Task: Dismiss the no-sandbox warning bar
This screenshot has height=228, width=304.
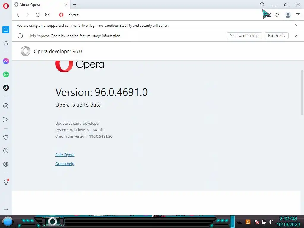Action: 296,25
